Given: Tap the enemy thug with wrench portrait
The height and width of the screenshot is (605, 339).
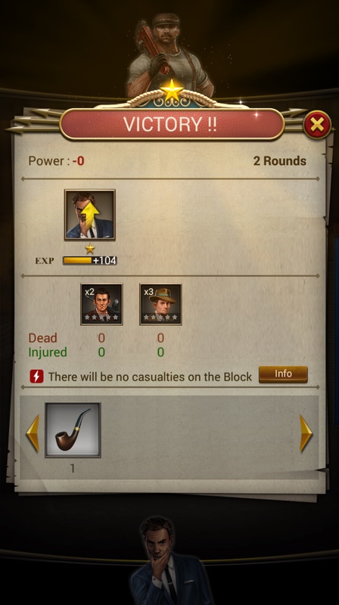Looking at the screenshot, I should click(170, 54).
